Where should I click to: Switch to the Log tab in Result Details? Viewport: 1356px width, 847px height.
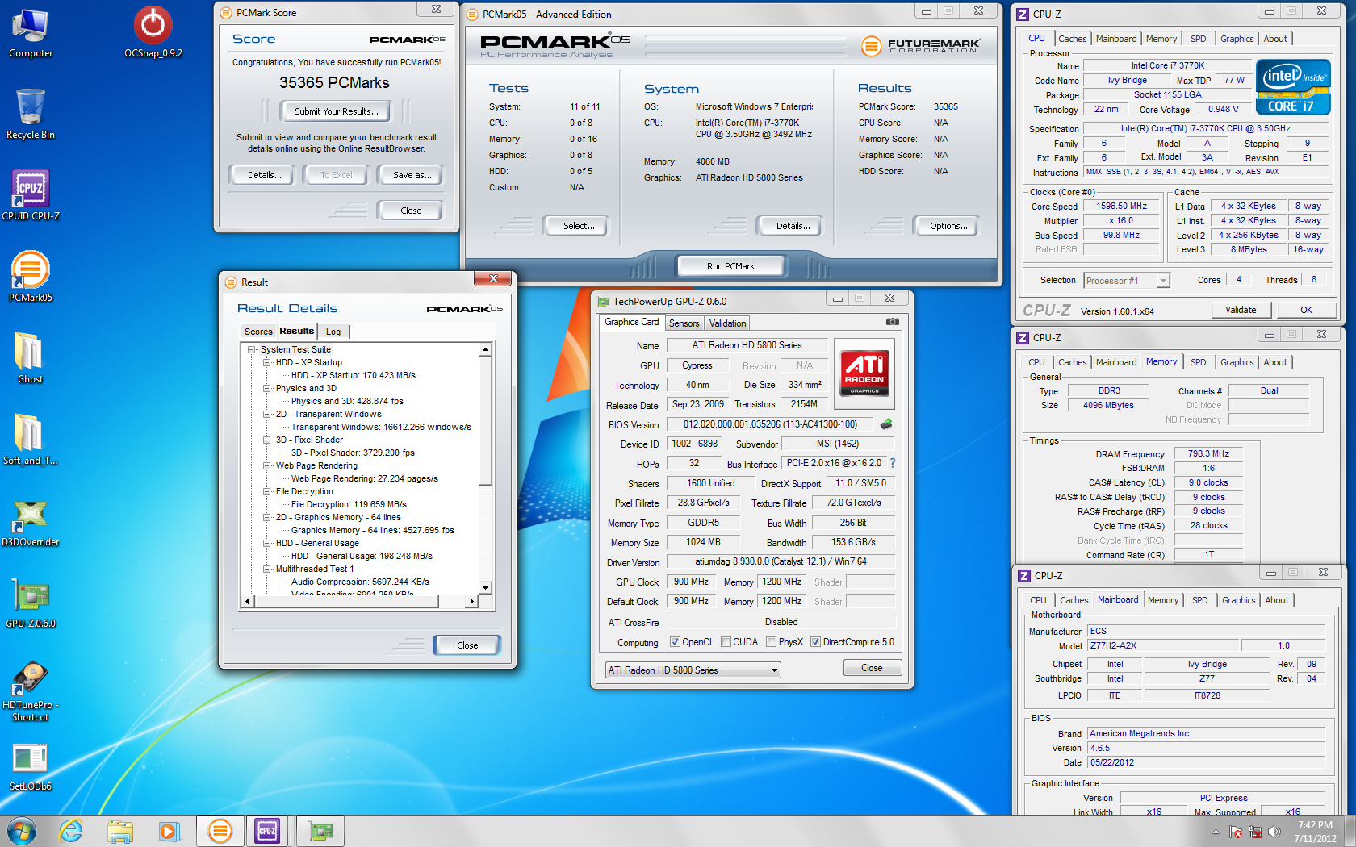click(333, 332)
